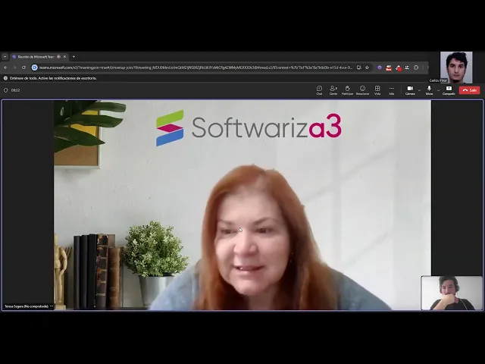The width and height of the screenshot is (485, 364).
Task: Click the site info icon in address bar
Action: pos(35,67)
